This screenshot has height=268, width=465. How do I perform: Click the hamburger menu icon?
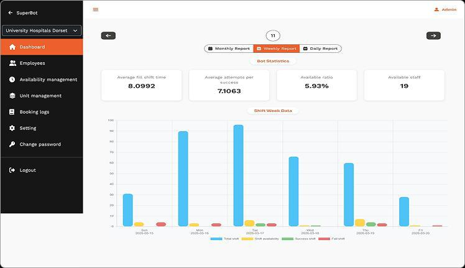[x=95, y=9]
